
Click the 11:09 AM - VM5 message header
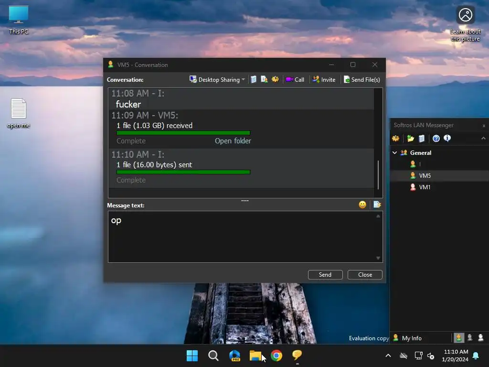coord(145,115)
